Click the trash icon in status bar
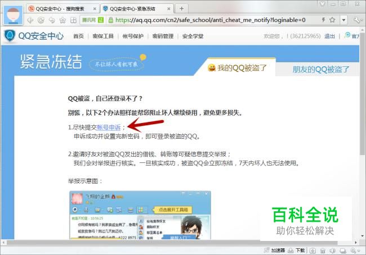This screenshot has width=366, height=255. 323,251
